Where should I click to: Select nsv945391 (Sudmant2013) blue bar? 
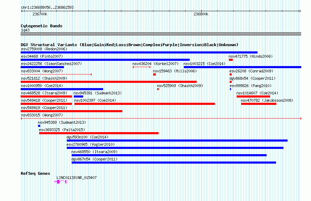[78, 96]
